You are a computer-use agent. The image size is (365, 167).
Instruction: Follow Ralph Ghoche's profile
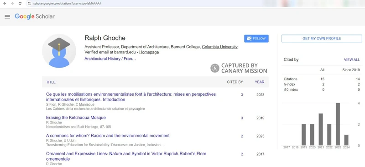click(256, 39)
